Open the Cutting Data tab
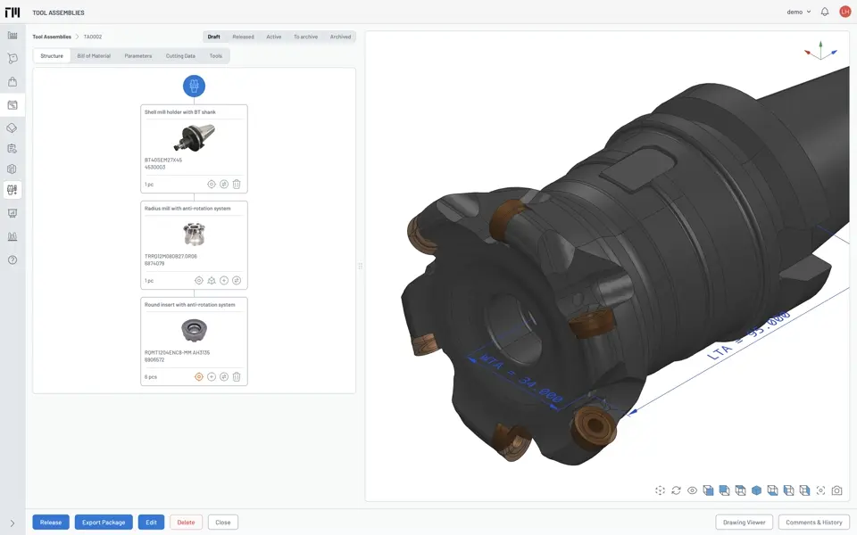857x535 pixels. coord(180,55)
